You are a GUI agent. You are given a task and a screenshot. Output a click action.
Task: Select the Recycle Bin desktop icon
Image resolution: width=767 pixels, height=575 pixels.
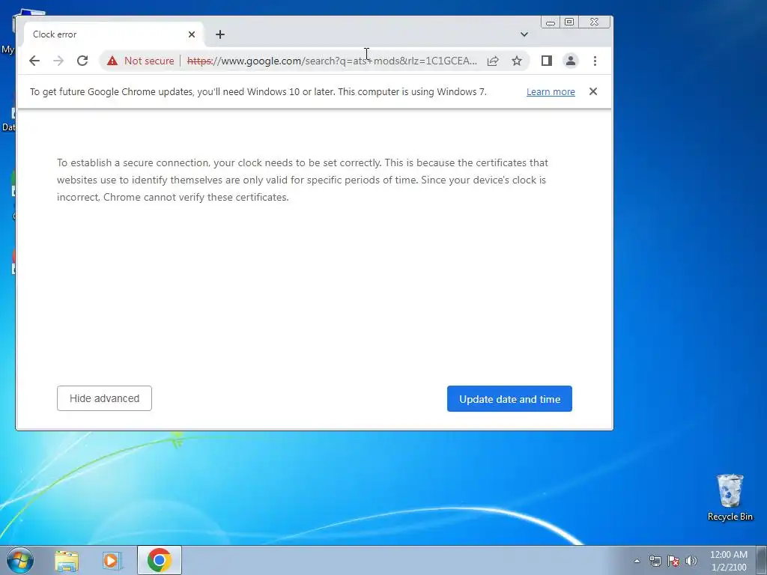(x=730, y=498)
